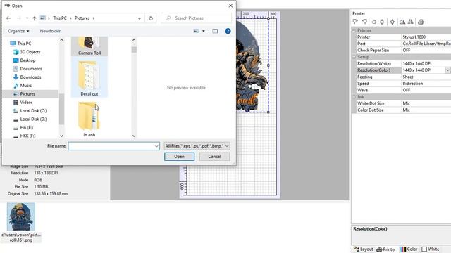Create a New folder
The image size is (451, 253).
tap(50, 31)
